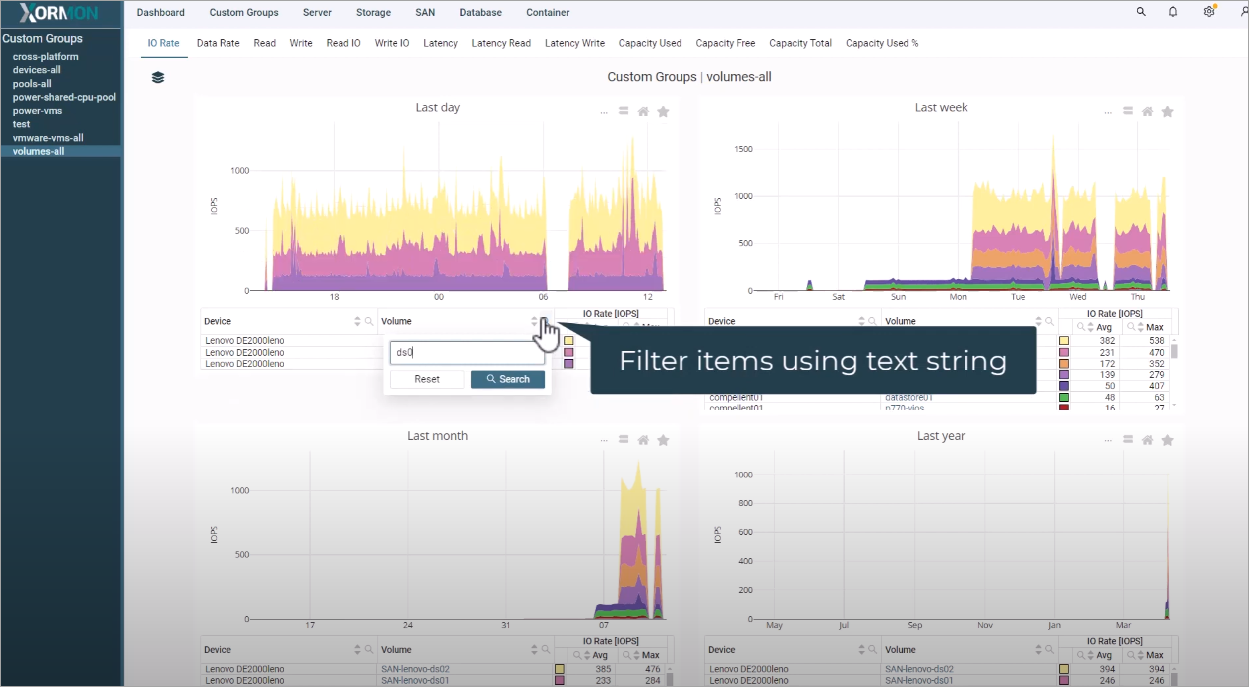1249x687 pixels.
Task: Open the legend list icon on Last month chart
Action: (x=624, y=439)
